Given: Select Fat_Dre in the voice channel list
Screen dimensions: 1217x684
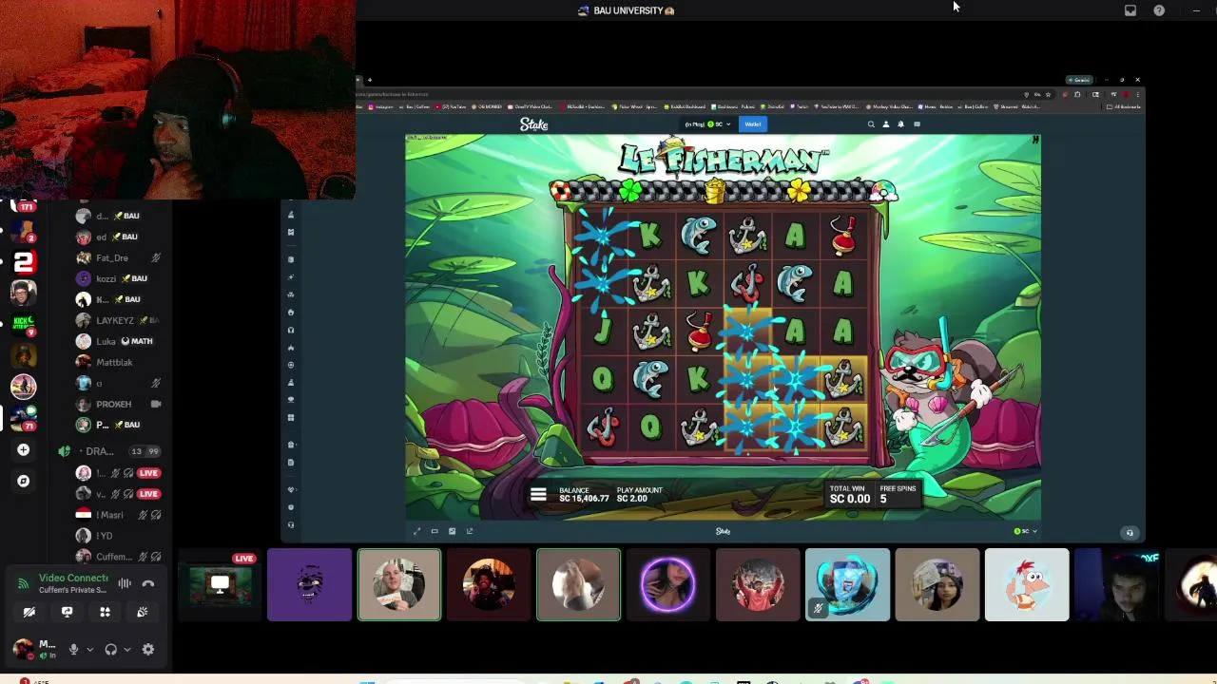Looking at the screenshot, I should pos(119,257).
